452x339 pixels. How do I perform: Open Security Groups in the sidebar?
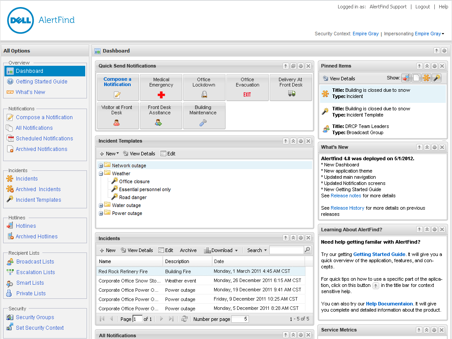click(x=35, y=317)
